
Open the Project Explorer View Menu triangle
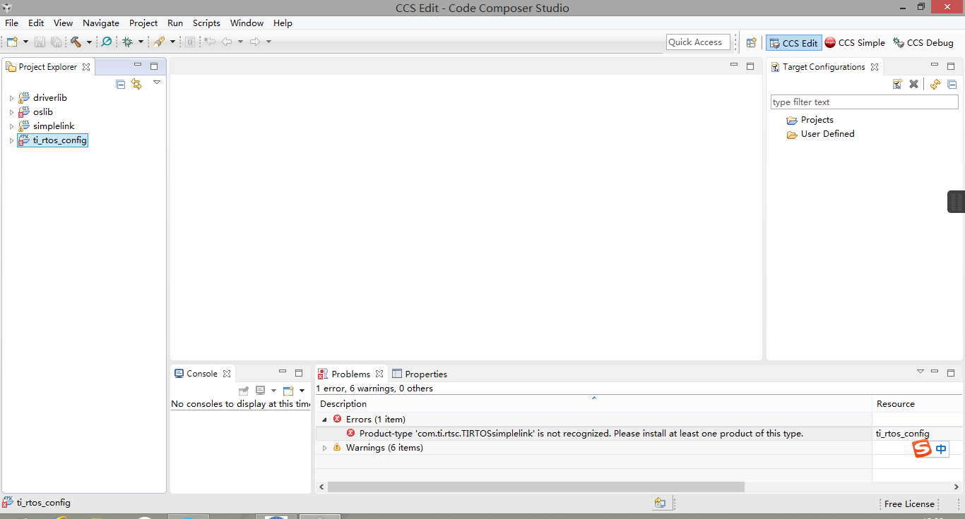(157, 83)
